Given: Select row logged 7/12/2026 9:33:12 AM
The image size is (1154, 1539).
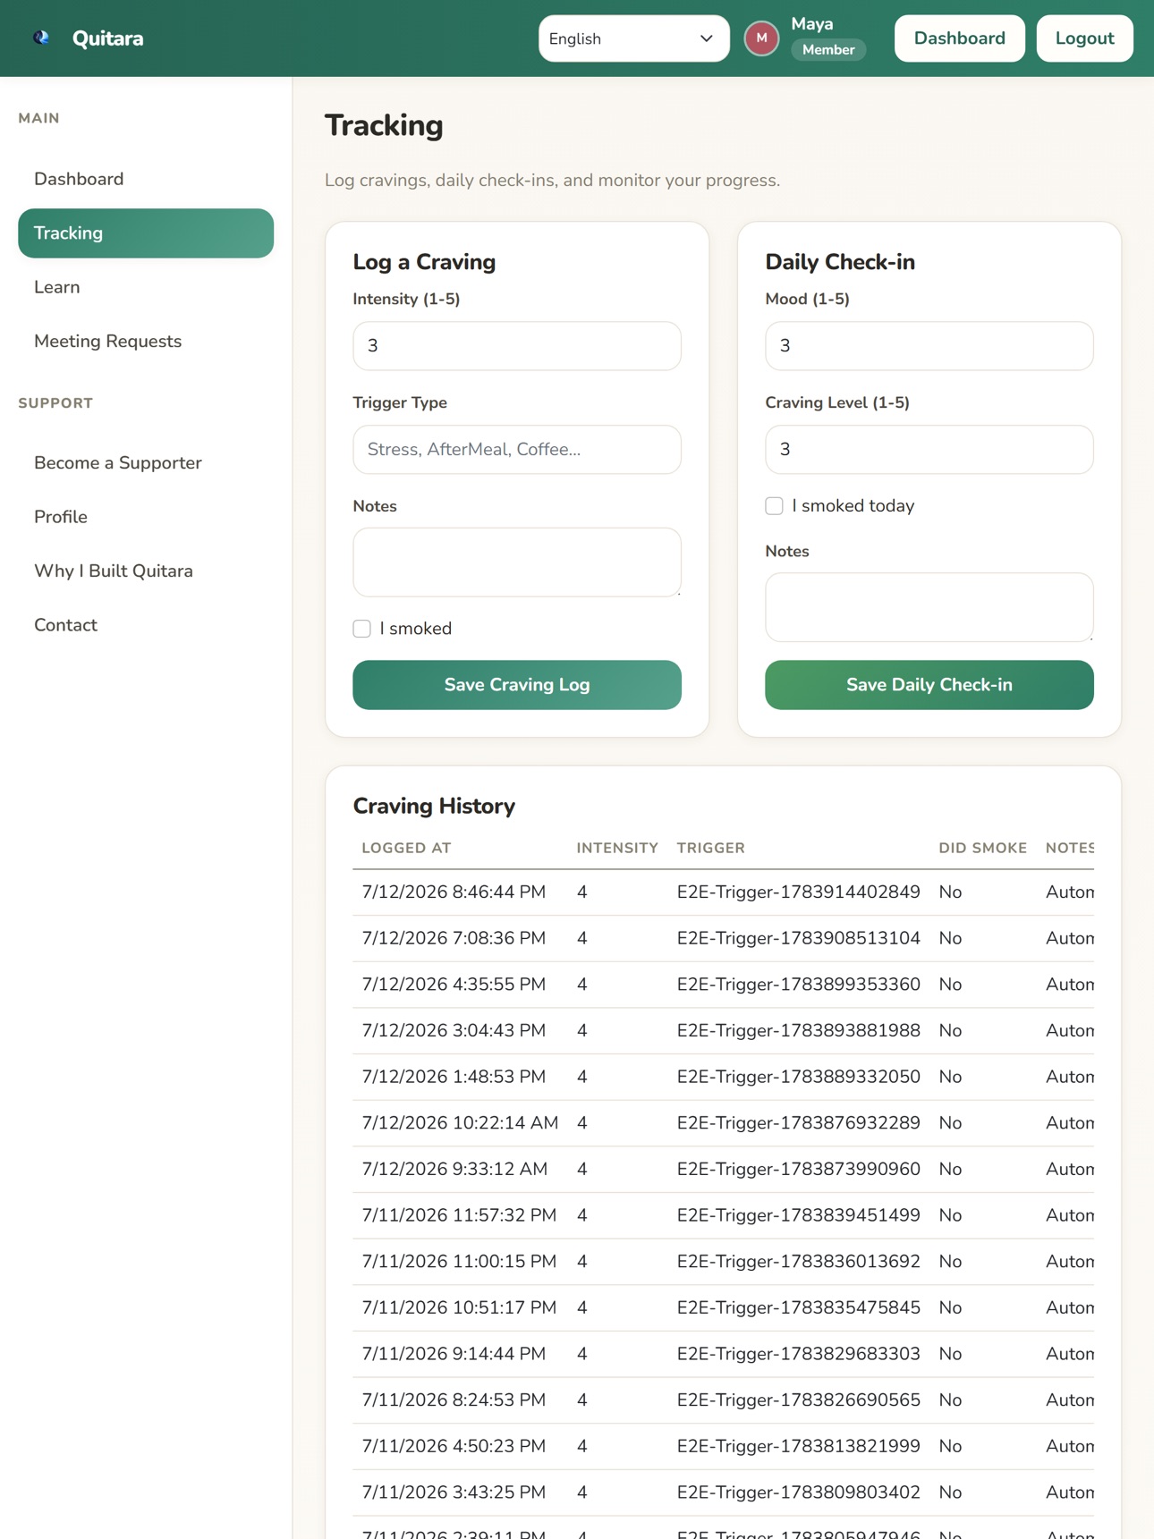Looking at the screenshot, I should coord(723,1170).
